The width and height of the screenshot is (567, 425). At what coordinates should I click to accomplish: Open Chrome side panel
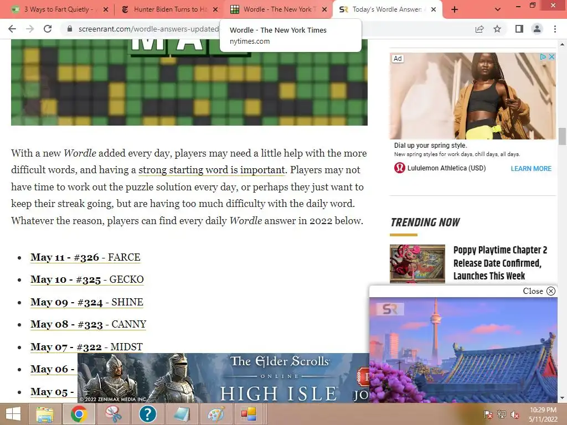pyautogui.click(x=519, y=29)
